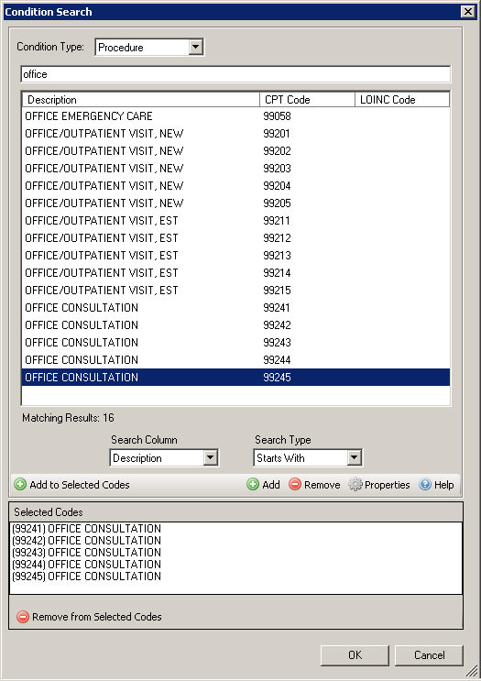Image resolution: width=481 pixels, height=681 pixels.
Task: Click the green Add plus icon
Action: 253,484
